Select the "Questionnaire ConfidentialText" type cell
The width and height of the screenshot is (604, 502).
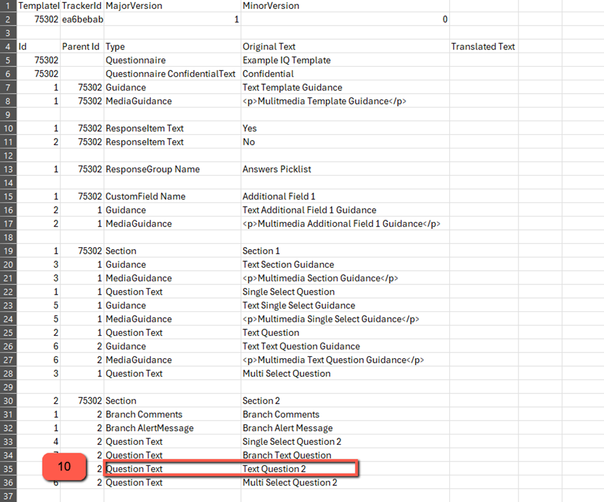click(171, 74)
